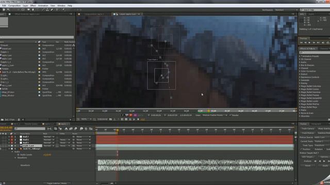The image size is (330, 185).
Task: Analyze one frame backward in Tracker
Action: click(315, 161)
